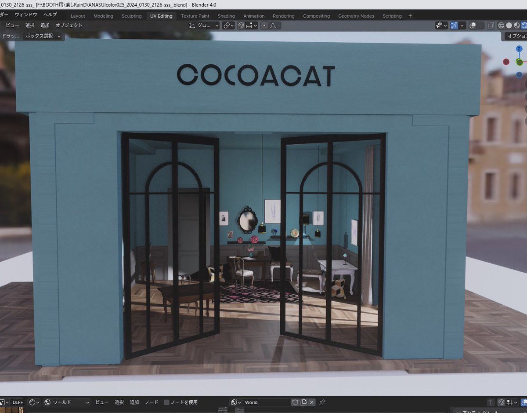Toggle X-ray view mode
527x413 pixels.
click(491, 26)
